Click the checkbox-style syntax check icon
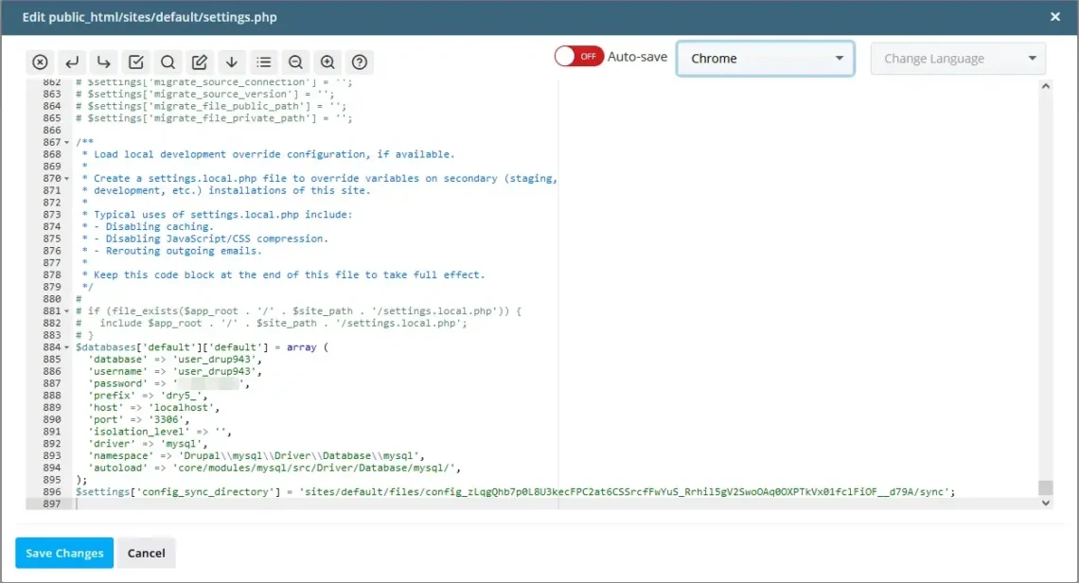Screen dimensions: 1079x583 pos(136,62)
